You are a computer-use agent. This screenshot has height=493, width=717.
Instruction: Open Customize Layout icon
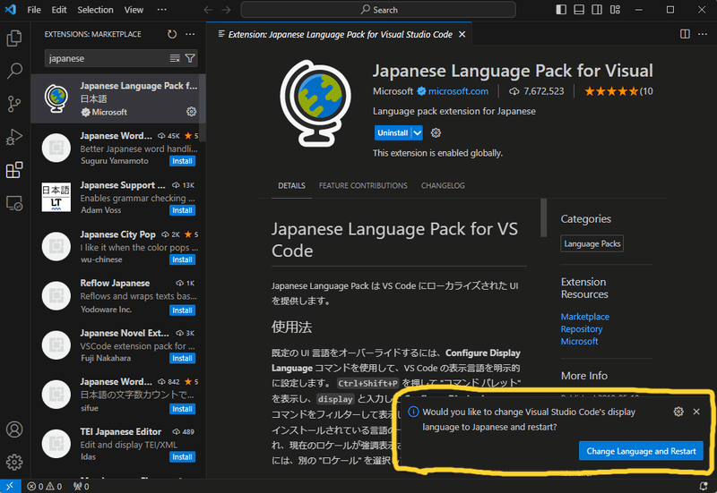click(x=615, y=10)
